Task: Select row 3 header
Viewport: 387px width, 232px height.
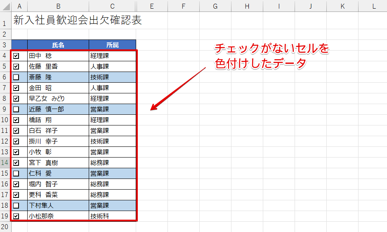Action: click(5, 45)
